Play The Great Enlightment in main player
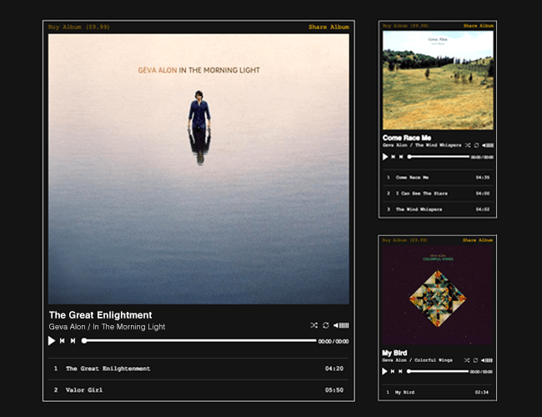Viewport: 542px width, 417px height. [x=52, y=341]
